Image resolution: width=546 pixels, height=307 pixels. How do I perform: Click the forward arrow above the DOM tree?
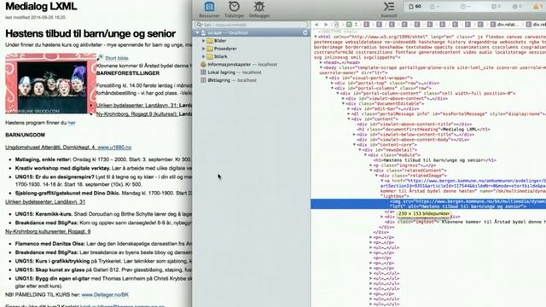(326, 25)
